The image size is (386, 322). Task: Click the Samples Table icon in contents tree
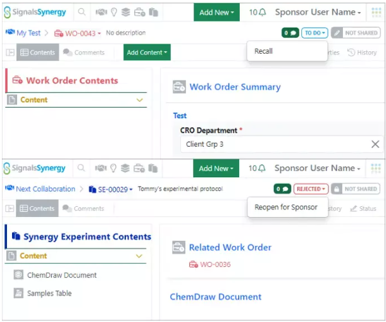(18, 294)
